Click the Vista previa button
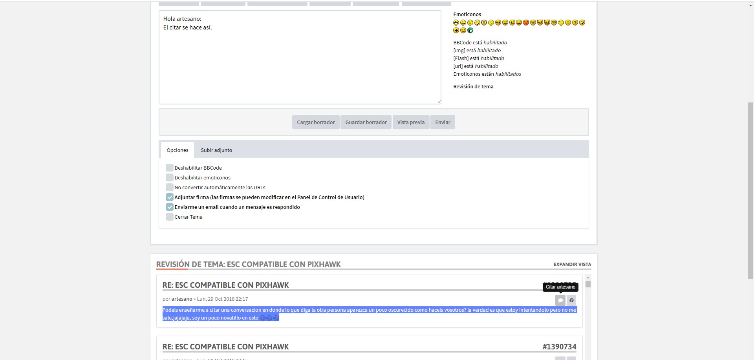 pos(411,122)
